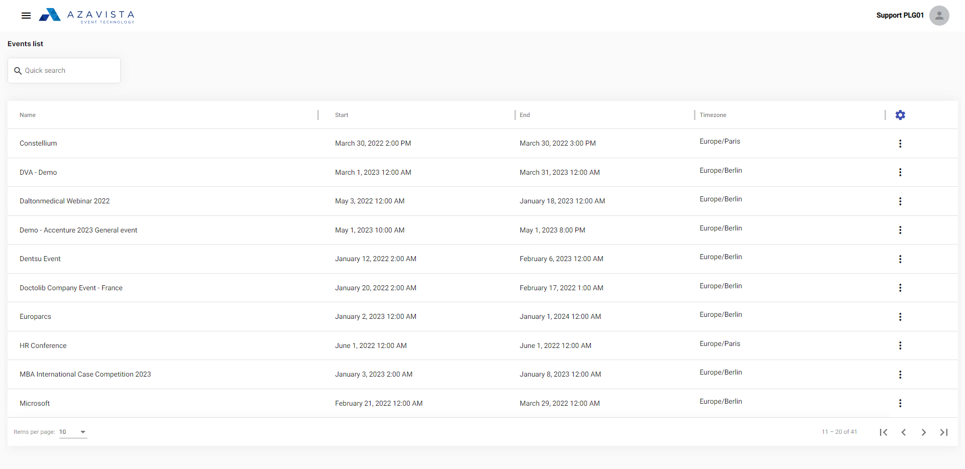Open actions menu for MBA International Case Competition
The width and height of the screenshot is (965, 469).
900,375
